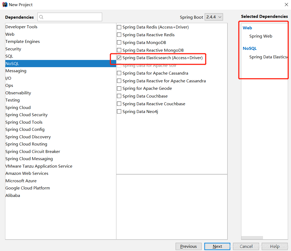Open the Observability category
The width and height of the screenshot is (291, 251).
[x=61, y=93]
